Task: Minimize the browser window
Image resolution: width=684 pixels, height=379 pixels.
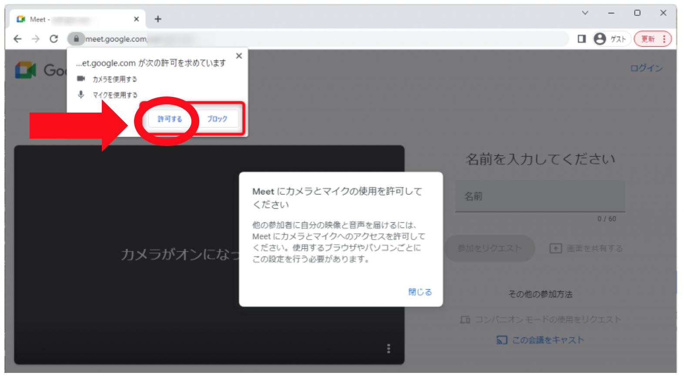Action: coord(611,13)
